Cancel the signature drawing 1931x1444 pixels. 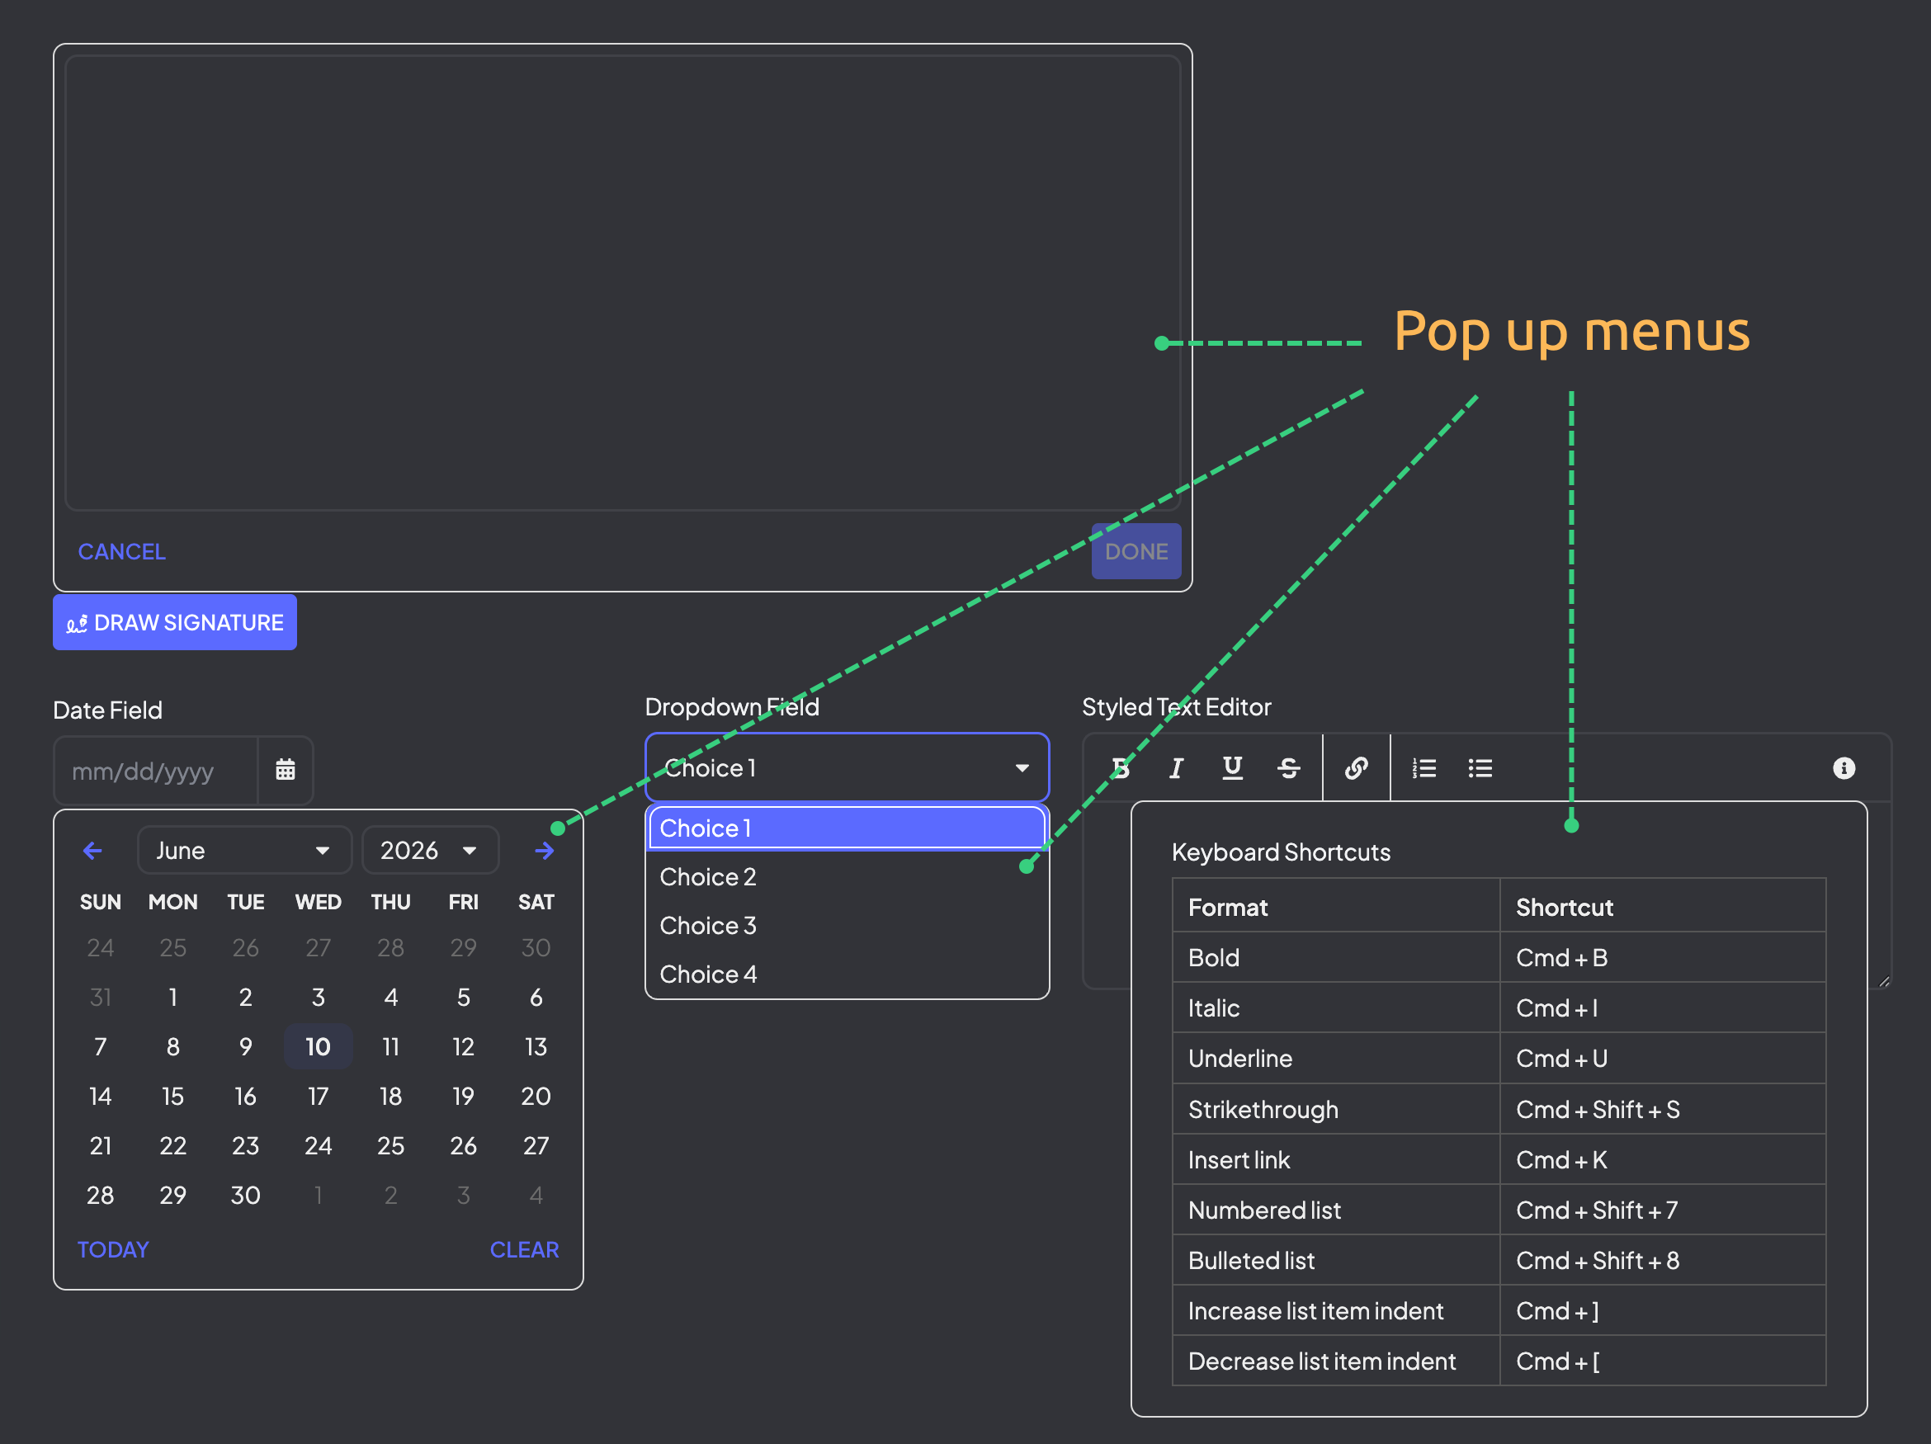click(x=122, y=552)
